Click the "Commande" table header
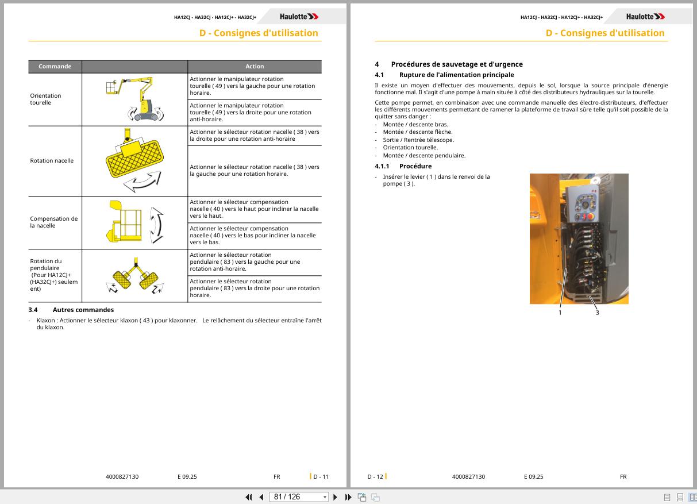 [x=55, y=66]
